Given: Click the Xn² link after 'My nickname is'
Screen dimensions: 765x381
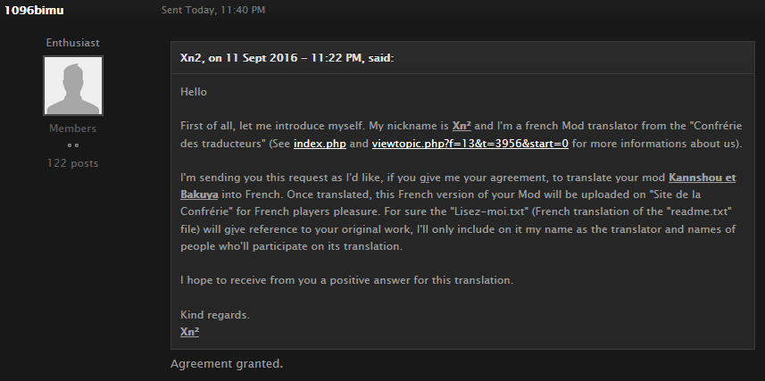Looking at the screenshot, I should [461, 126].
